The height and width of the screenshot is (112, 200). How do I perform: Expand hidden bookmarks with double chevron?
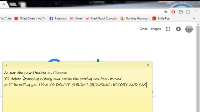point(194,19)
